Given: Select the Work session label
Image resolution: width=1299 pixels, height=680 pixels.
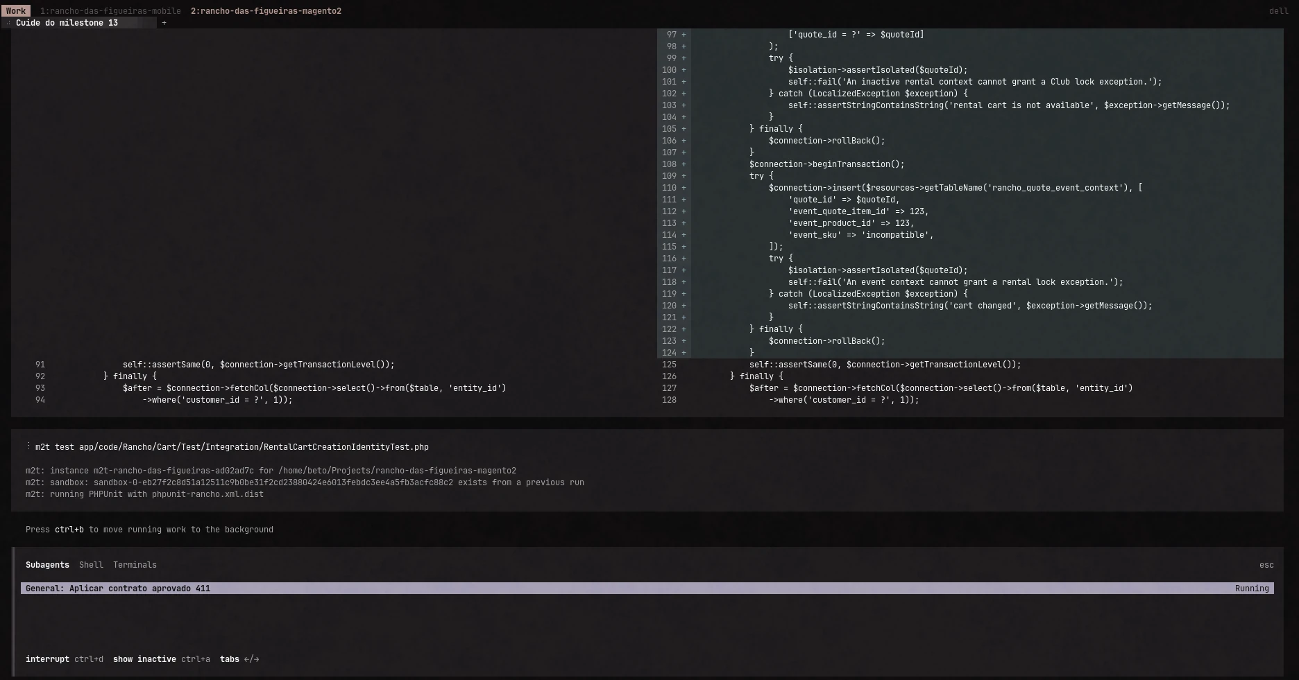Looking at the screenshot, I should (16, 11).
